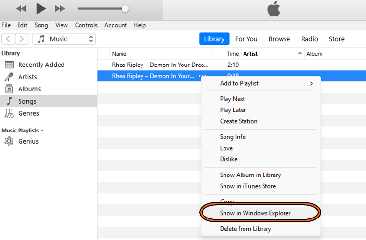Open the Music media type dropdown
Image resolution: width=366 pixels, height=240 pixels.
pos(64,39)
